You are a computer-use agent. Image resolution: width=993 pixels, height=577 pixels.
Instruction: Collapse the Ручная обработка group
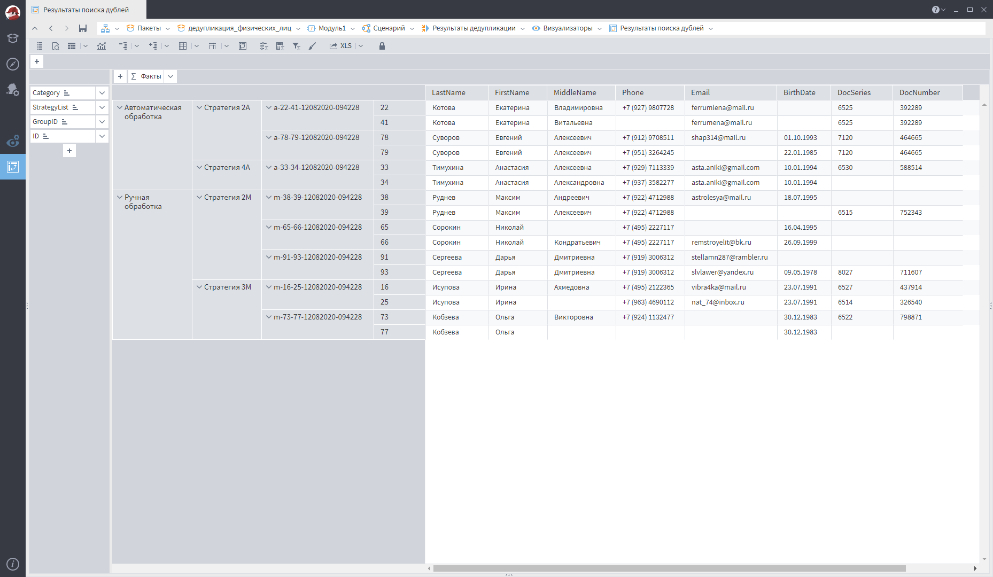[x=120, y=197]
